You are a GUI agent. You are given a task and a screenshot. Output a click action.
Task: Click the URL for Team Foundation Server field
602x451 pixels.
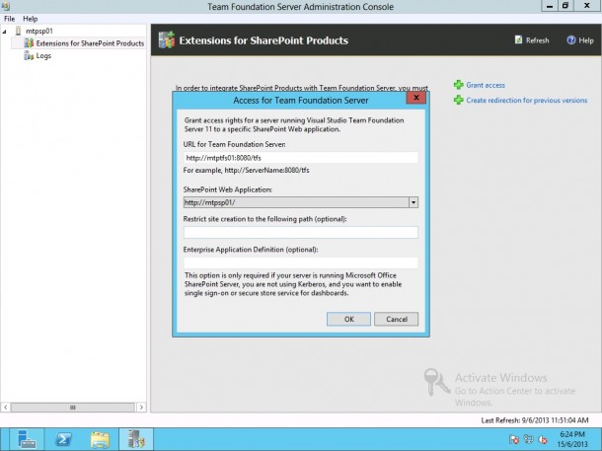click(x=301, y=157)
